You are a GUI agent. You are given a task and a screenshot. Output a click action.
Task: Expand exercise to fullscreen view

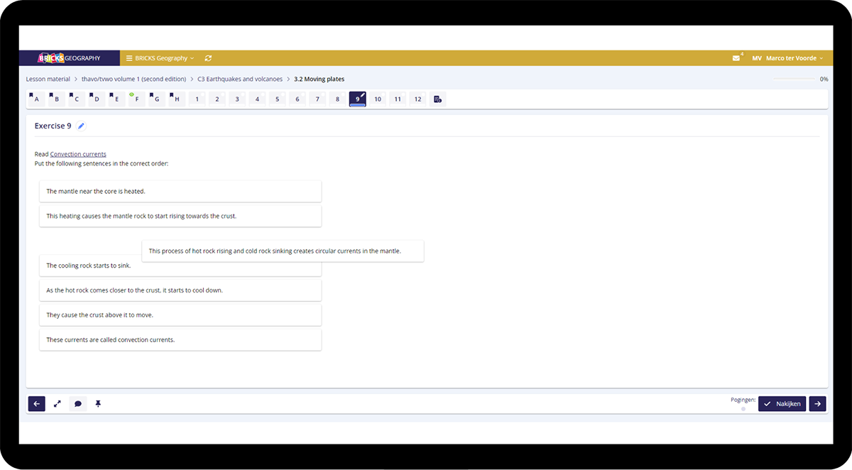[x=58, y=404]
